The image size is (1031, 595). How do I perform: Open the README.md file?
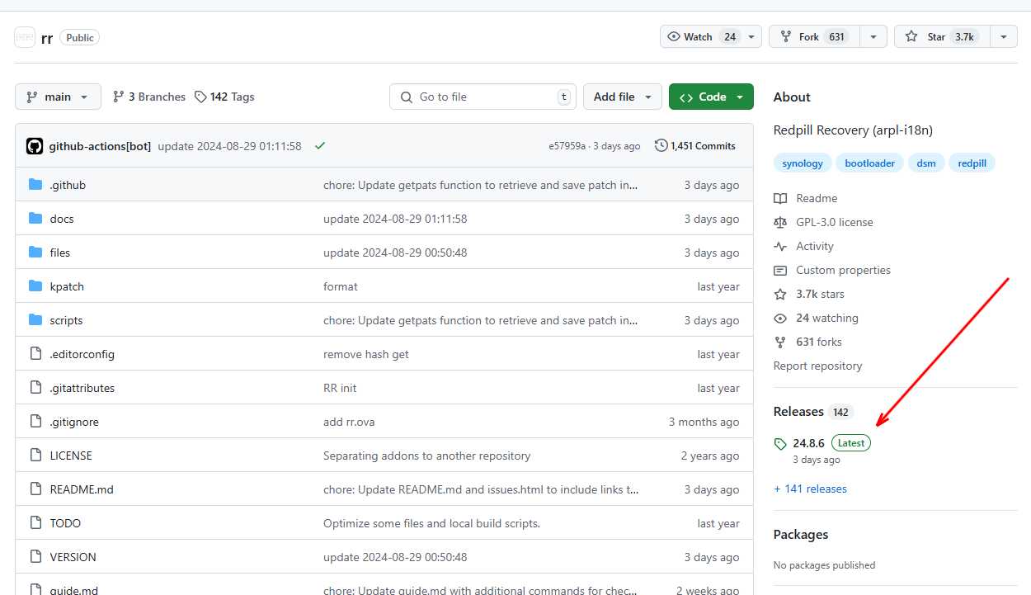point(82,489)
